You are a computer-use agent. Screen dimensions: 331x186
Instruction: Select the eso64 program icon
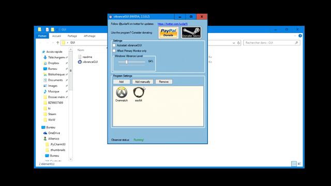coord(139,95)
